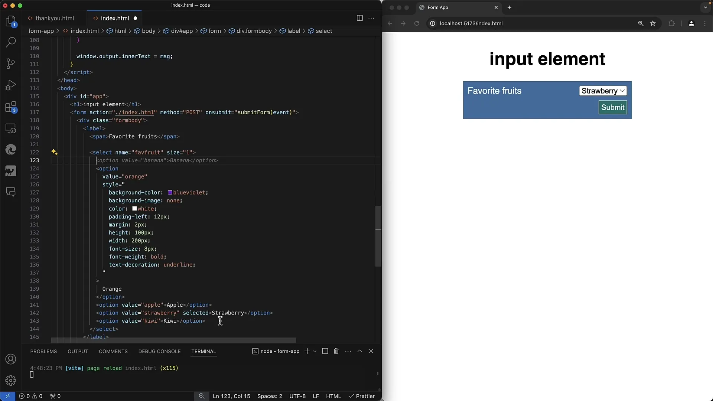Screen dimensions: 713x401
Task: Switch to the OUTPUT tab
Action: [x=77, y=352]
